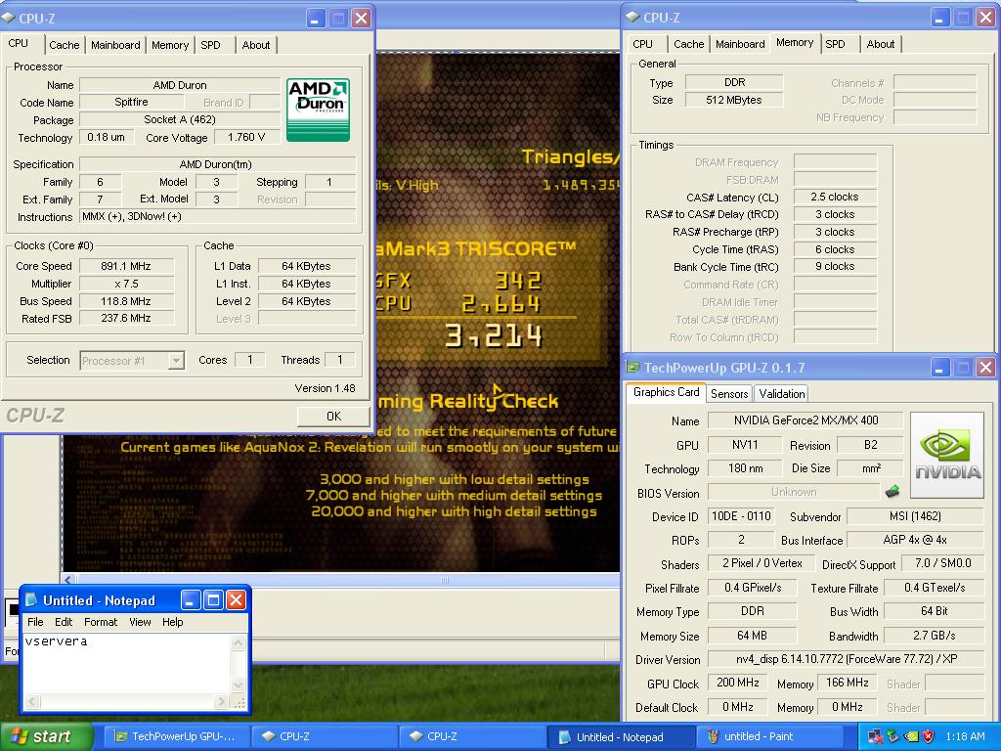Click the Rated FSB 237.6 MHz value
The width and height of the screenshot is (1001, 751).
point(126,318)
